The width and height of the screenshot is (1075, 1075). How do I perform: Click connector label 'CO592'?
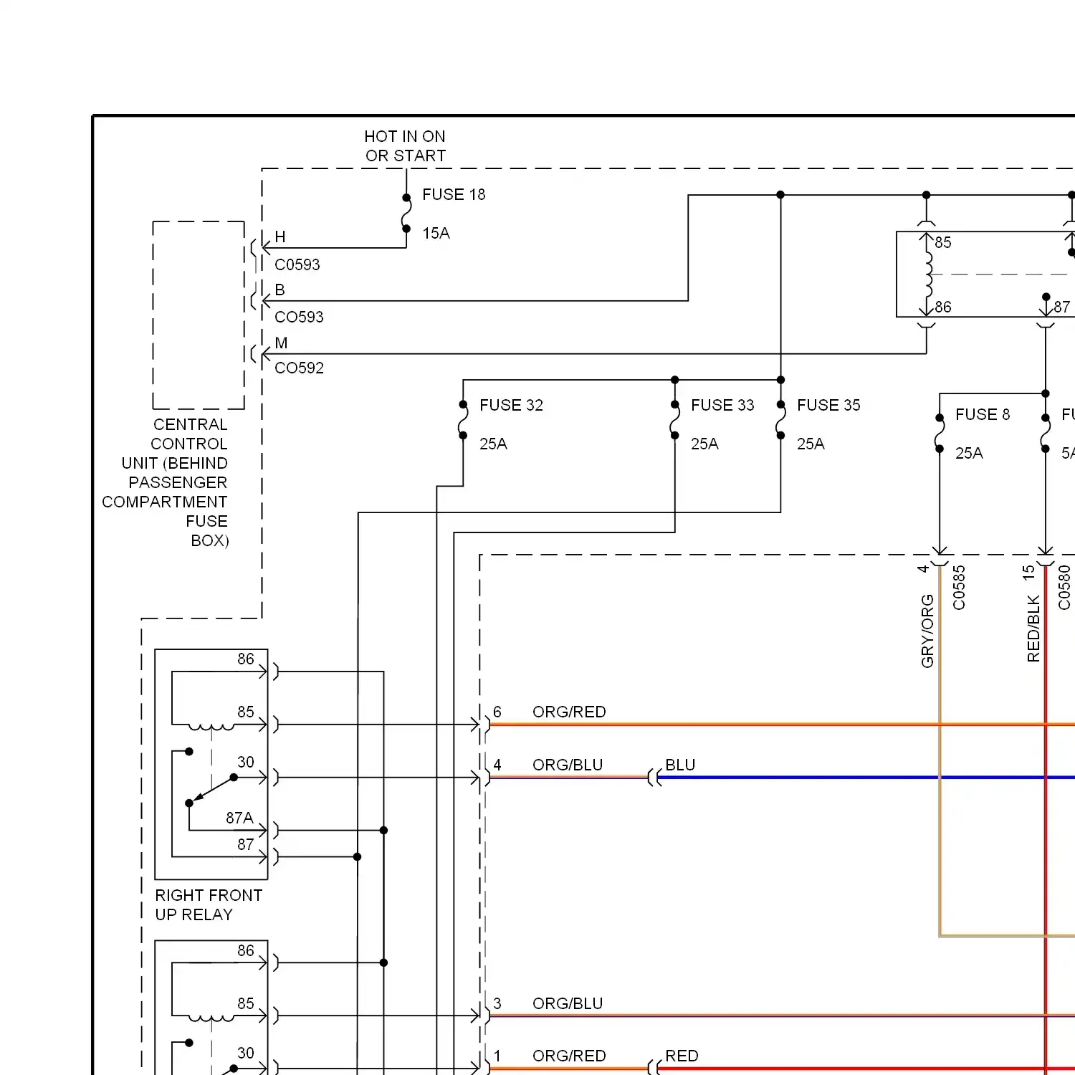coord(299,368)
